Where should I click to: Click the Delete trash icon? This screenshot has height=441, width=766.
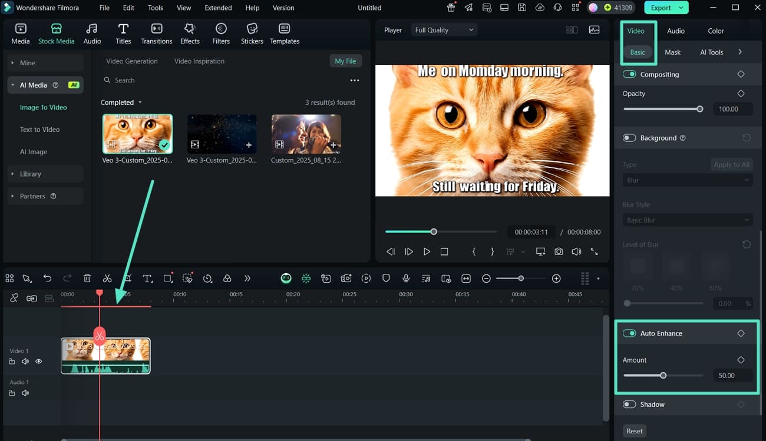point(87,278)
